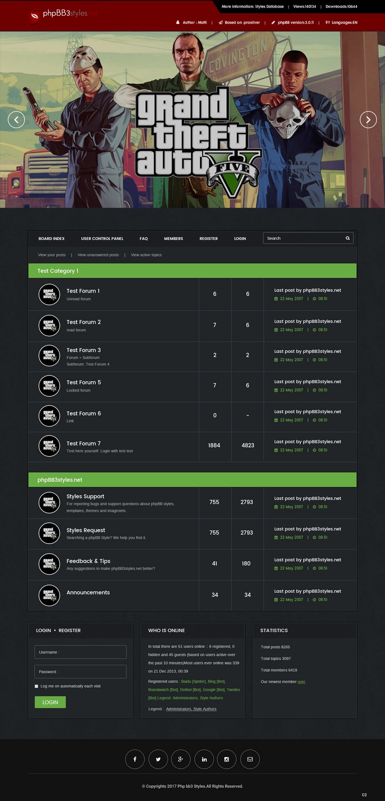Viewport: 385px width, 801px height.
Task: Click the email envelope icon
Action: [x=250, y=759]
